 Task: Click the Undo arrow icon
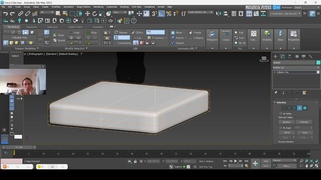[6, 13]
